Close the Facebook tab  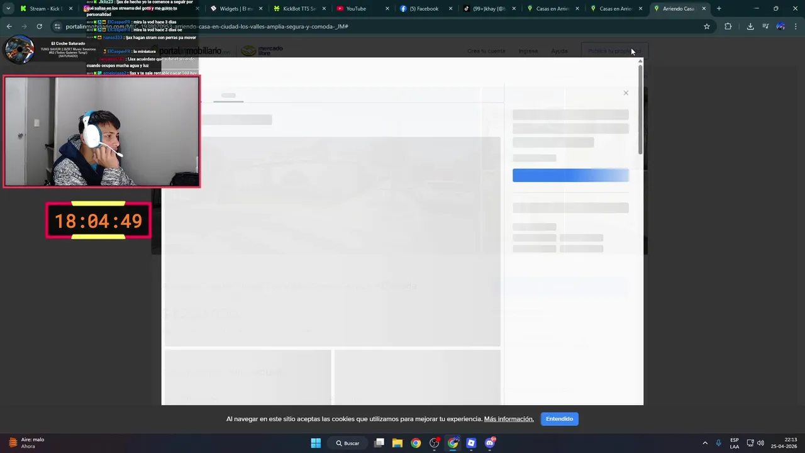tap(451, 9)
